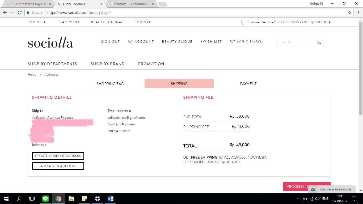Open SHOP BY DEPARTMENTS menu

tap(52, 64)
